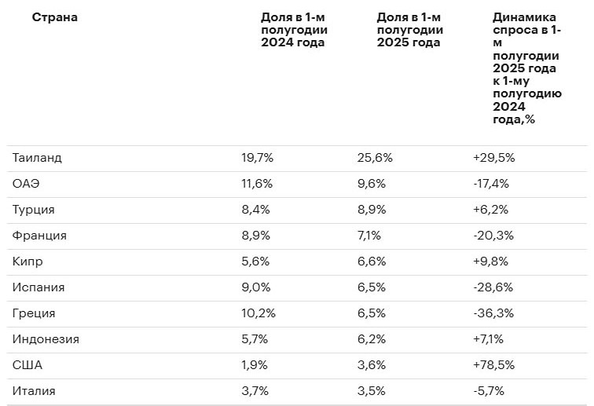The image size is (594, 406).
Task: Select Таиланд's 25,6% share for 2025
Action: (375, 158)
